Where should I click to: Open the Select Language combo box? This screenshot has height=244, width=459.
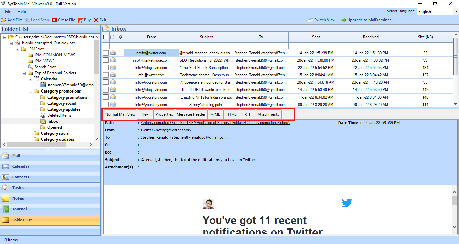tap(437, 12)
